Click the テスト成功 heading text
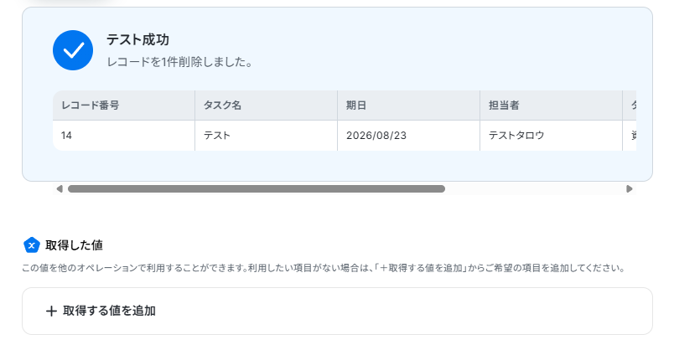This screenshot has width=674, height=350. coord(137,39)
